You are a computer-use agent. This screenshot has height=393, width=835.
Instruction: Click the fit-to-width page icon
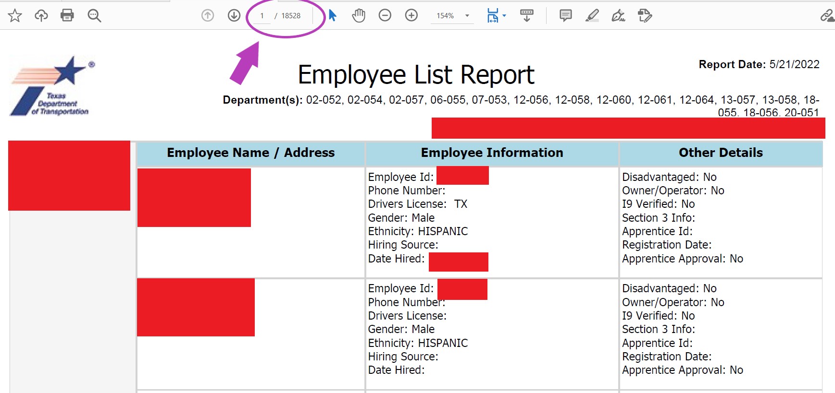tap(493, 16)
